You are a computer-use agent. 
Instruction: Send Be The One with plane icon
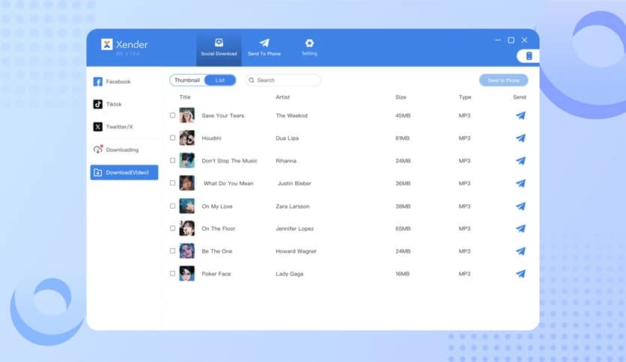point(520,251)
